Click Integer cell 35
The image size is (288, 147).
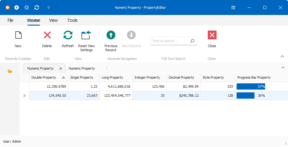coord(149,96)
